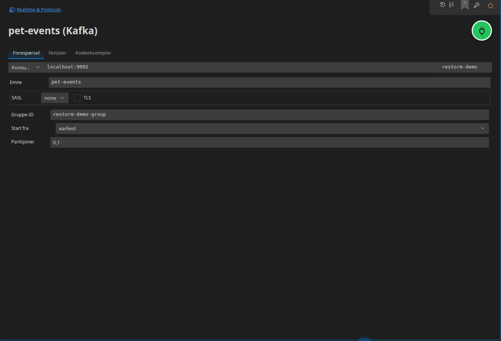Open the Konsu... mode dropdown
This screenshot has width=501, height=341.
tap(26, 67)
